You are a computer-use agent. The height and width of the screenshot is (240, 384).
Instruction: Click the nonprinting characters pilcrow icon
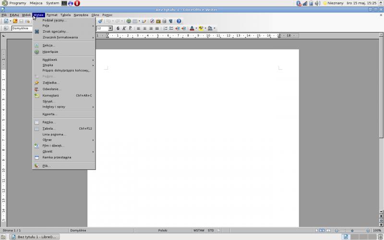click(170, 21)
